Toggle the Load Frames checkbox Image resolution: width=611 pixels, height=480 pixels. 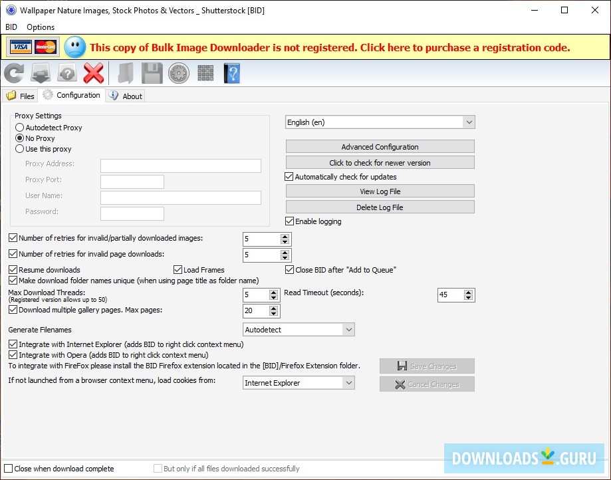178,270
